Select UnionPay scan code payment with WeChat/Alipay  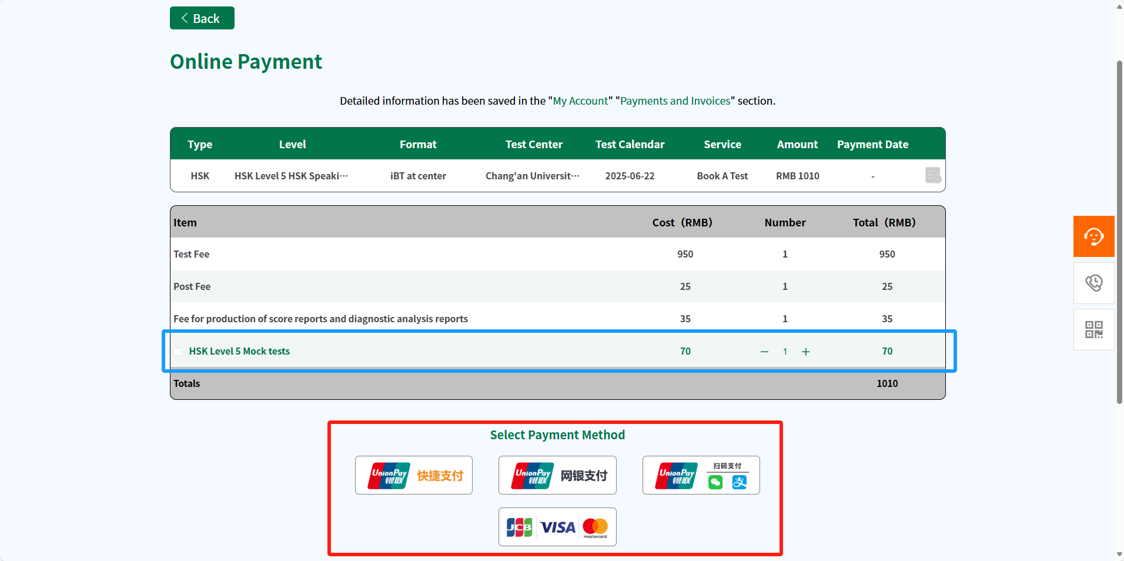tap(701, 475)
